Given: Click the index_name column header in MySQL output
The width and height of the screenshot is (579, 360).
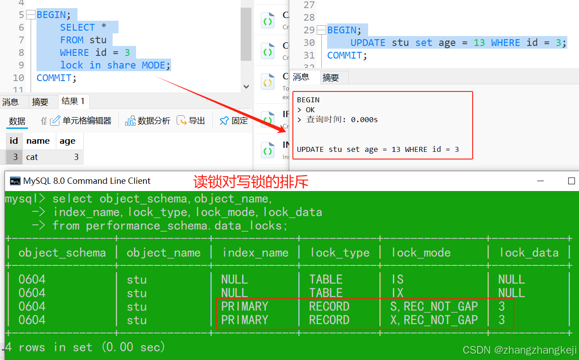Looking at the screenshot, I should point(255,253).
